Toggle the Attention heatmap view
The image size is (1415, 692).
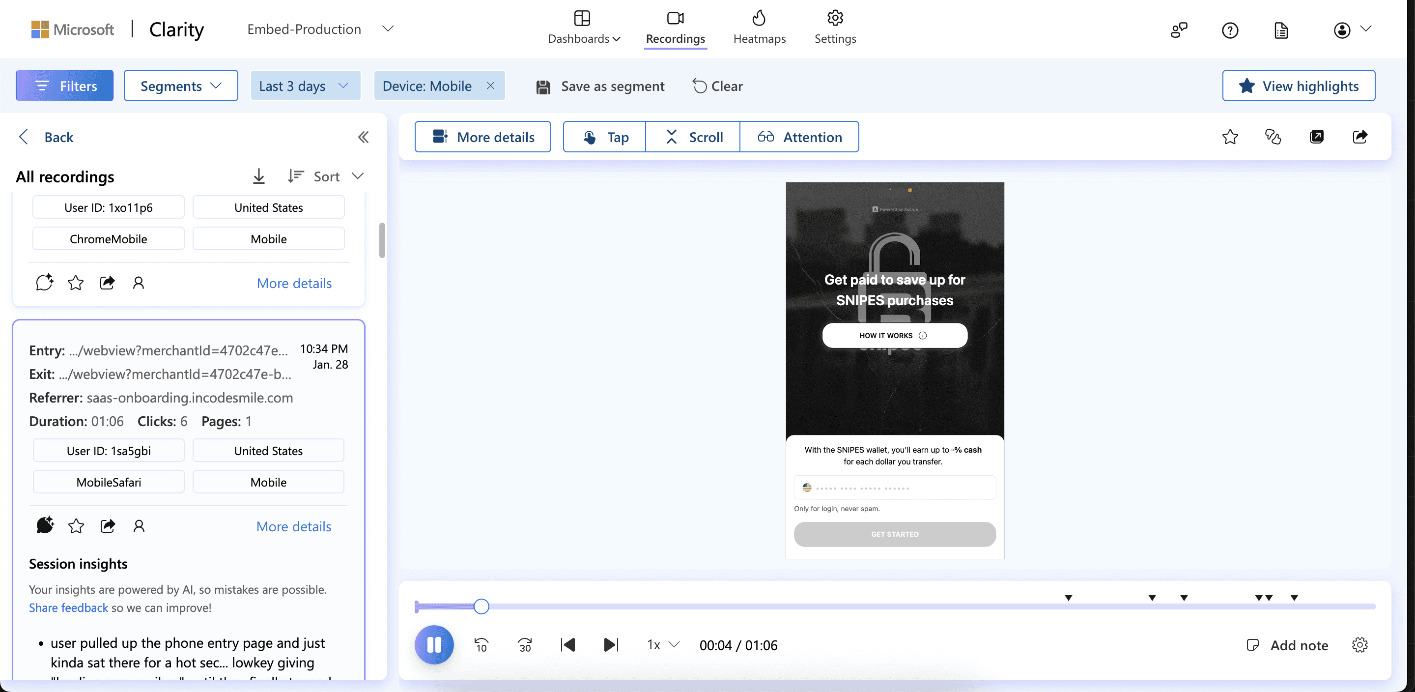tap(799, 137)
